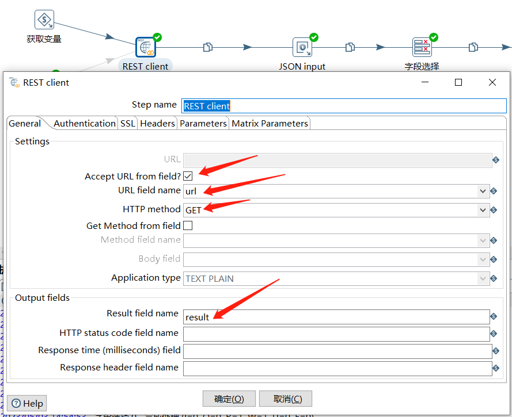Viewport: 512px width, 417px height.
Task: Select the 获取变量 step icon
Action: click(44, 19)
